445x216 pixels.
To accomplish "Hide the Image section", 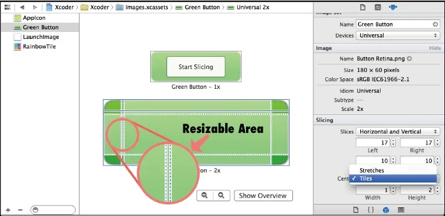I will [435, 48].
